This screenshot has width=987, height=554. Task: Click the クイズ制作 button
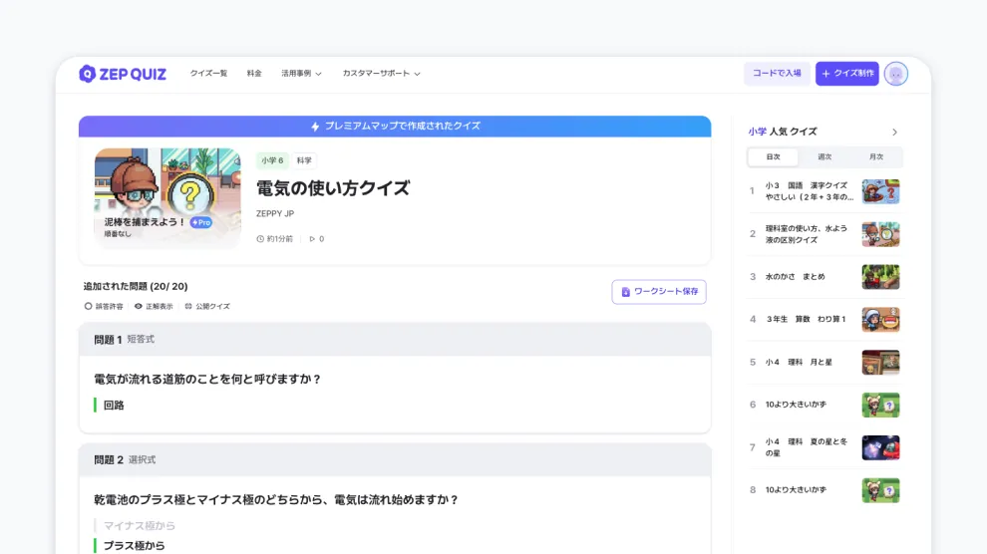point(846,74)
